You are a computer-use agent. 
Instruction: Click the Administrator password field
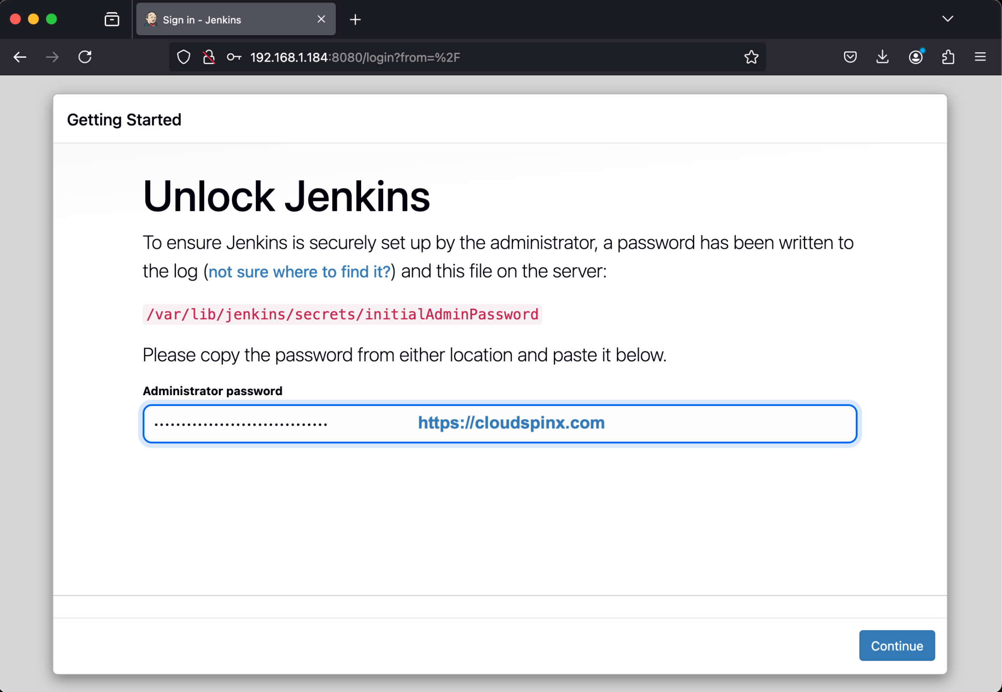tap(294, 424)
